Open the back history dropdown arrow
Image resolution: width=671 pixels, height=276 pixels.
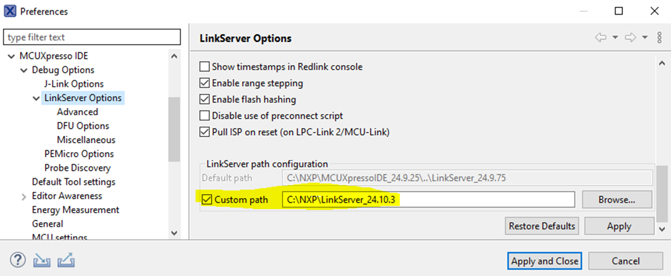click(615, 38)
